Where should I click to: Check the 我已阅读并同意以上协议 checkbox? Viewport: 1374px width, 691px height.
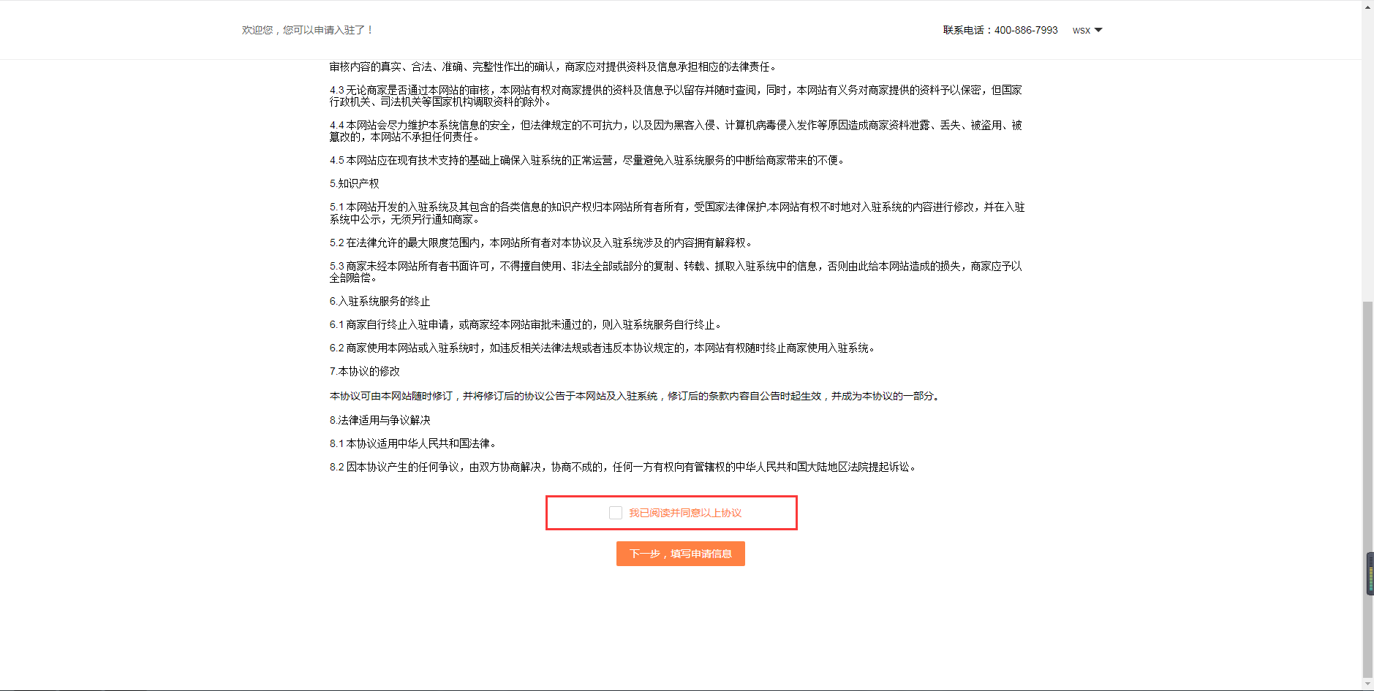point(616,513)
